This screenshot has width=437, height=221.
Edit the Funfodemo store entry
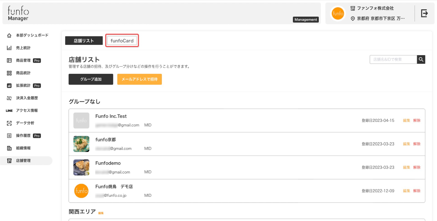406,167
